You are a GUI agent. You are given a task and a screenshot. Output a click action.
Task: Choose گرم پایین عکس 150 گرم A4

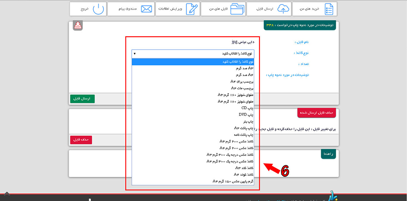pyautogui.click(x=233, y=181)
